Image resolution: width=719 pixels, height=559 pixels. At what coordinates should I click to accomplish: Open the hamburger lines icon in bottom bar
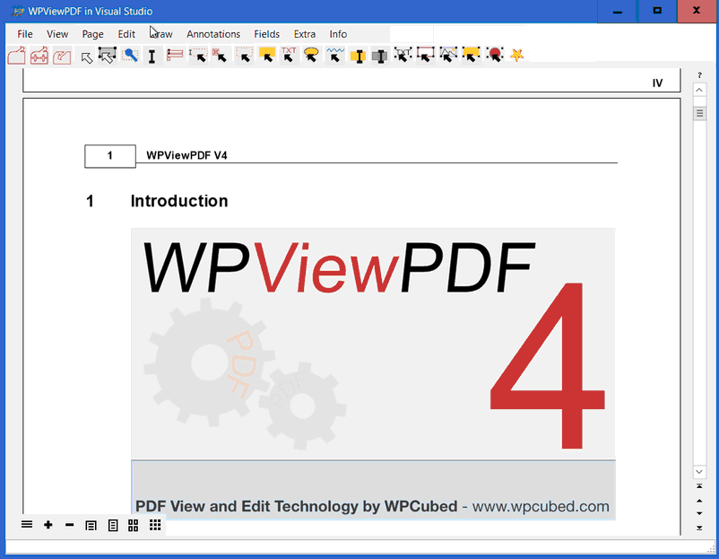coord(27,525)
